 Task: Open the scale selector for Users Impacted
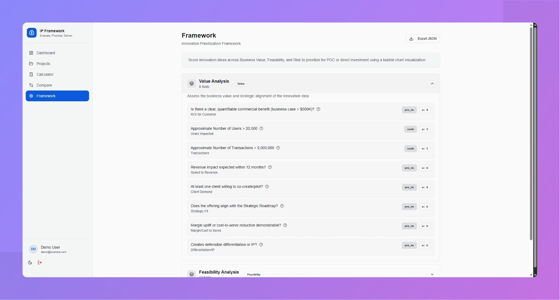coord(410,129)
